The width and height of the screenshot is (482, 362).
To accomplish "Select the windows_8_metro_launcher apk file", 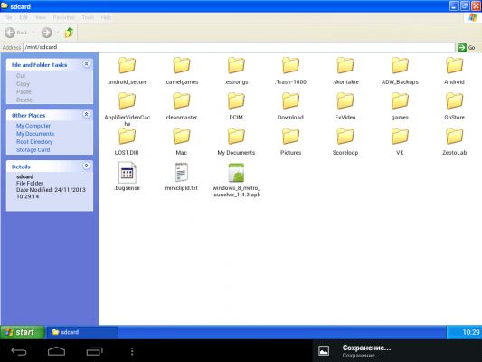I will pyautogui.click(x=236, y=180).
